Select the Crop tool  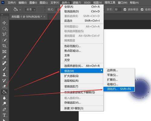4,46
